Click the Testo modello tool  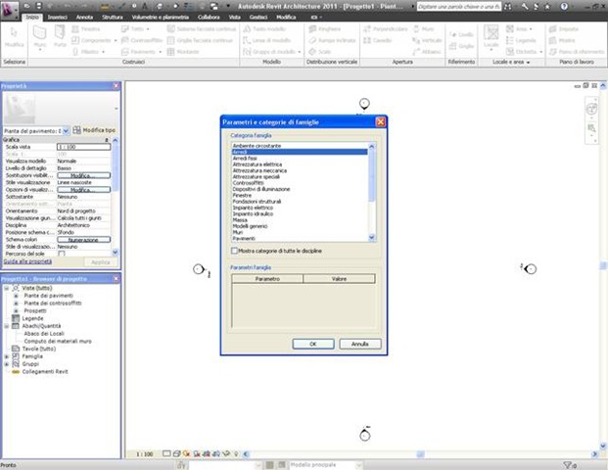click(x=264, y=29)
